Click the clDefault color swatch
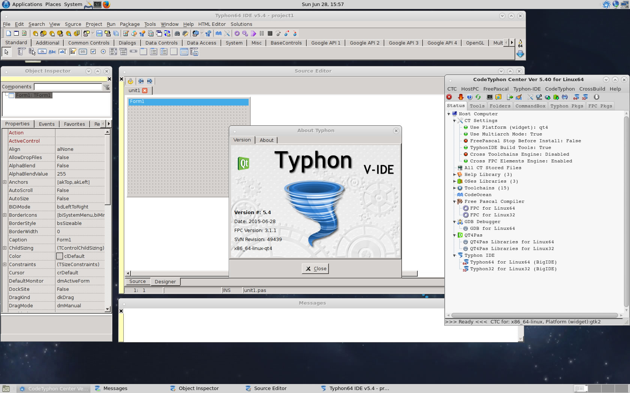 click(x=60, y=256)
